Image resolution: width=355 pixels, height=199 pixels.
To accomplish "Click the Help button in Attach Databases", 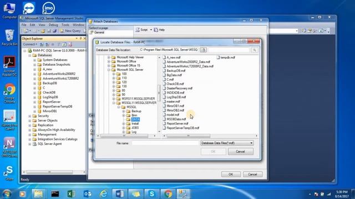I will pyautogui.click(x=159, y=30).
